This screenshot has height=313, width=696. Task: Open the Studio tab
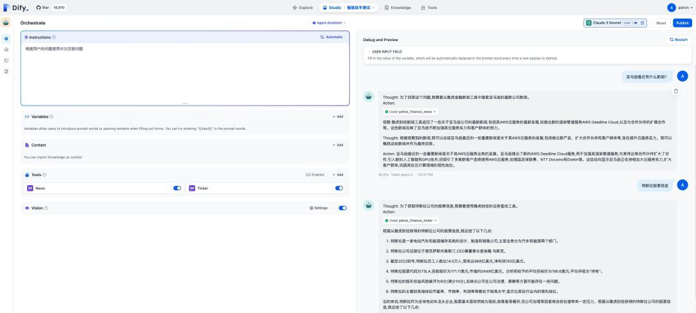(332, 8)
